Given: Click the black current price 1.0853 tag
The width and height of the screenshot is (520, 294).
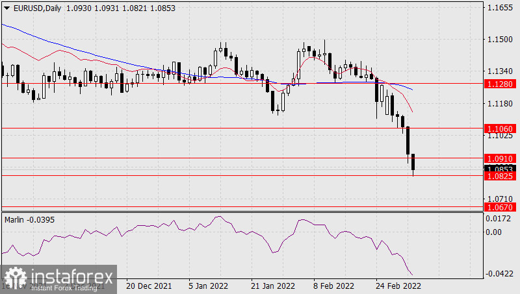Looking at the screenshot, I should (x=500, y=168).
